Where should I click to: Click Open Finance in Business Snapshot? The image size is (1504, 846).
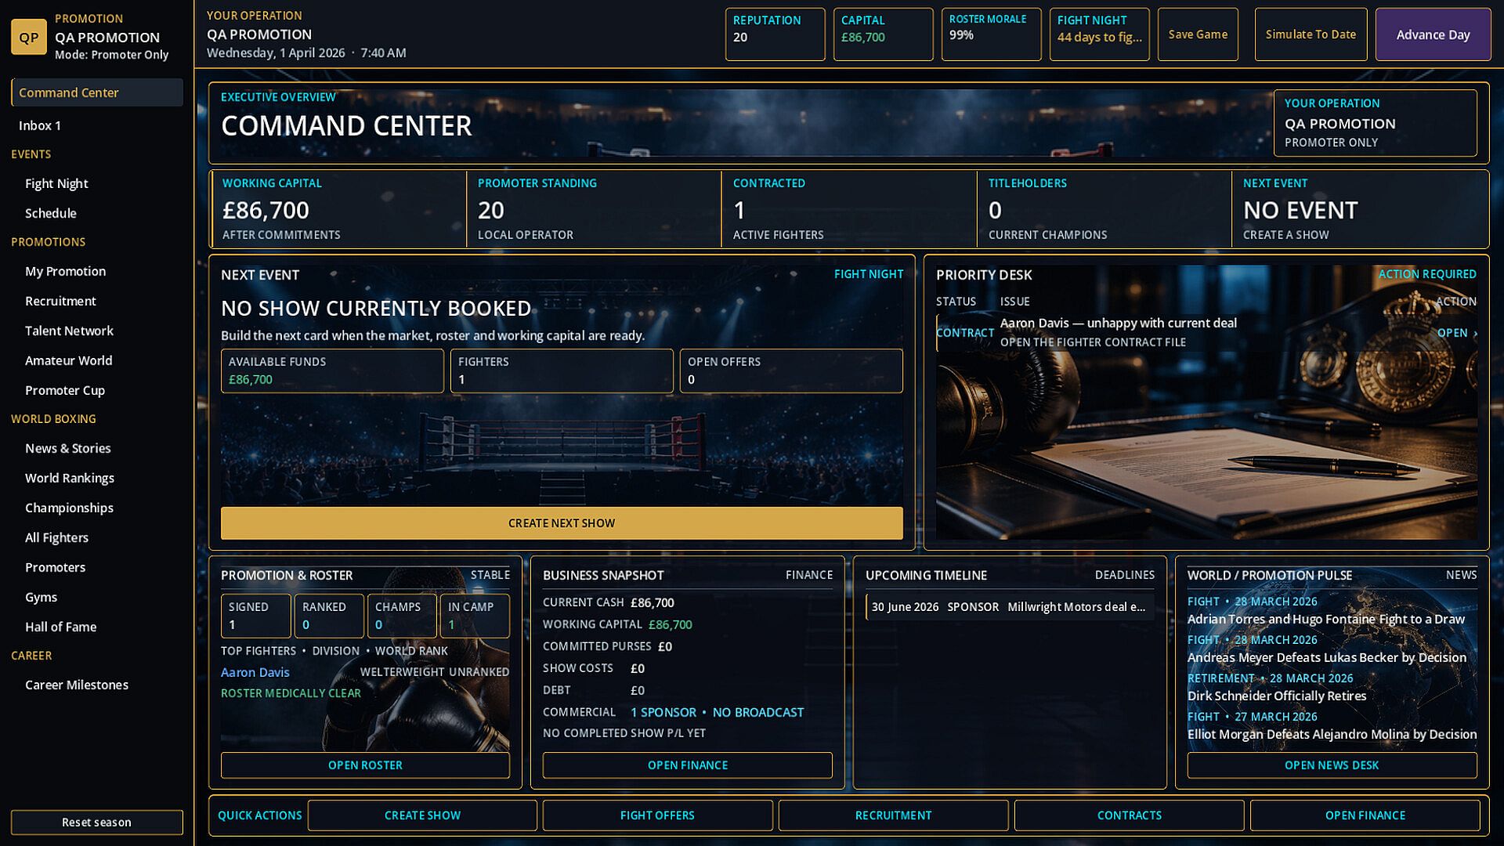[x=688, y=765]
